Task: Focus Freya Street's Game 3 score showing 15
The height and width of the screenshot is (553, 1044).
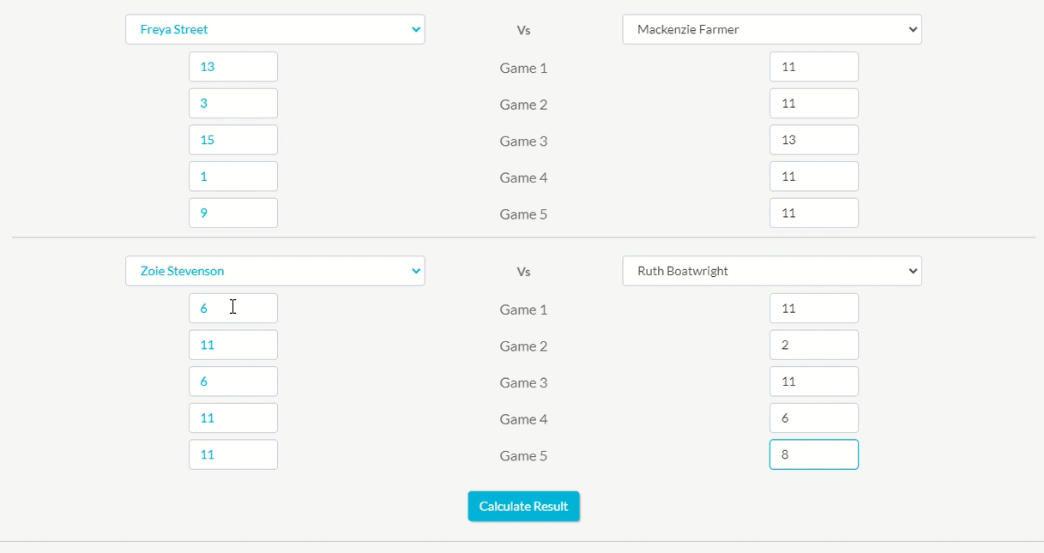Action: click(x=233, y=140)
